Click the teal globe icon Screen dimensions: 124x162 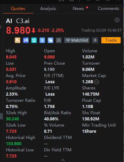pyautogui.click(x=34, y=40)
